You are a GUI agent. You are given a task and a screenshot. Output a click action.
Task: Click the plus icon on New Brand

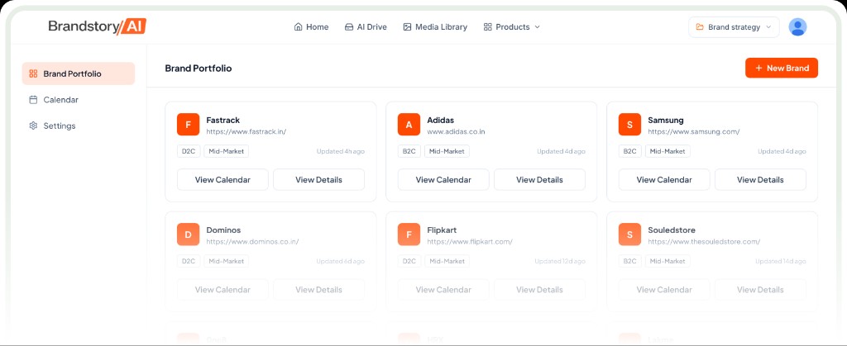[759, 68]
